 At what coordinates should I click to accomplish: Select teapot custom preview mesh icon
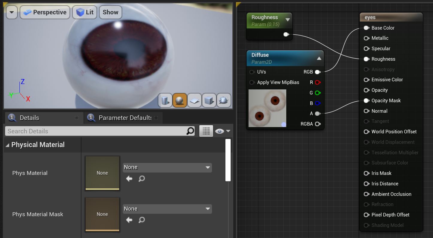(x=224, y=100)
